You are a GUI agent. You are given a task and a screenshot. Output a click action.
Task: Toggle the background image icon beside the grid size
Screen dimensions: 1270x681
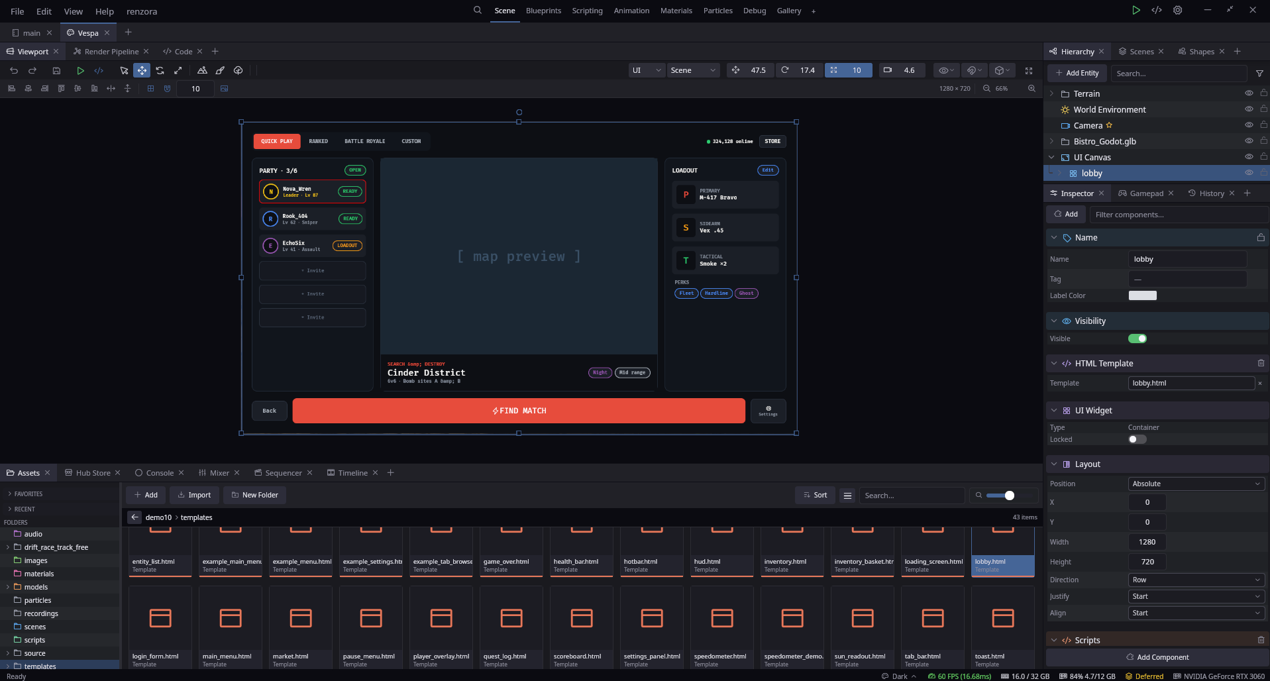click(x=224, y=88)
